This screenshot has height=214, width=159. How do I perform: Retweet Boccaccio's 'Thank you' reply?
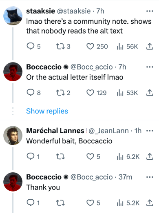[x=60, y=203]
